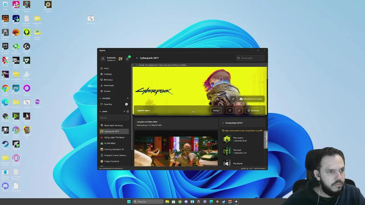Viewport: 365px width, 205px height.
Task: Open the user profile avatar
Action: click(x=103, y=59)
